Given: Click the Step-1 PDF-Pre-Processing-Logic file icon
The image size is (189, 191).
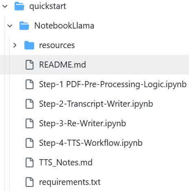Looking at the screenshot, I should pyautogui.click(x=30, y=84).
